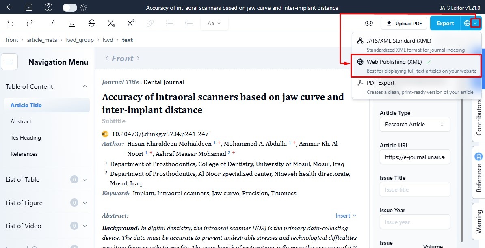Click the hamburger navigation menu button
The width and height of the screenshot is (485, 248).
(x=9, y=62)
